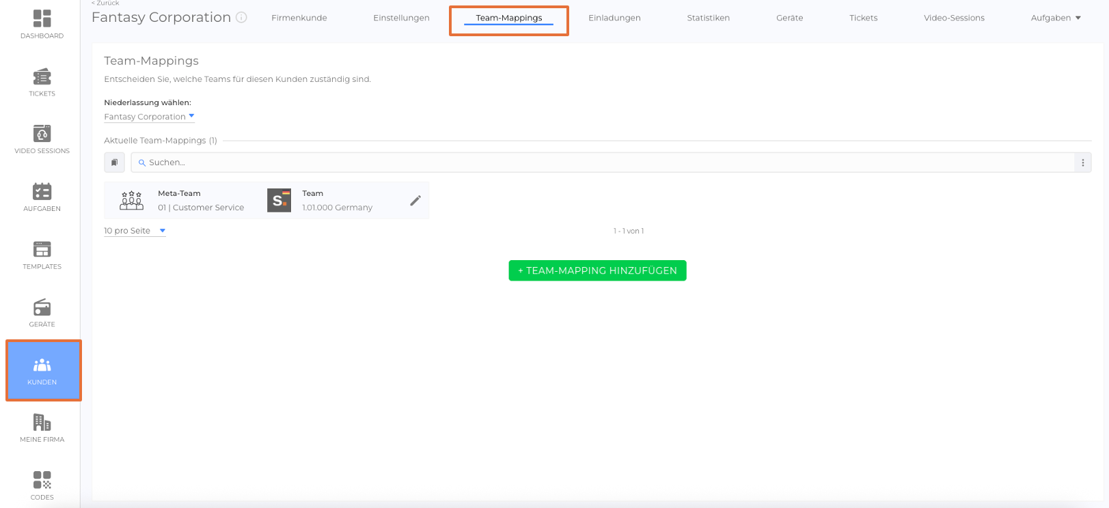Select the Aufgaben sidebar icon
The width and height of the screenshot is (1109, 508).
[42, 197]
